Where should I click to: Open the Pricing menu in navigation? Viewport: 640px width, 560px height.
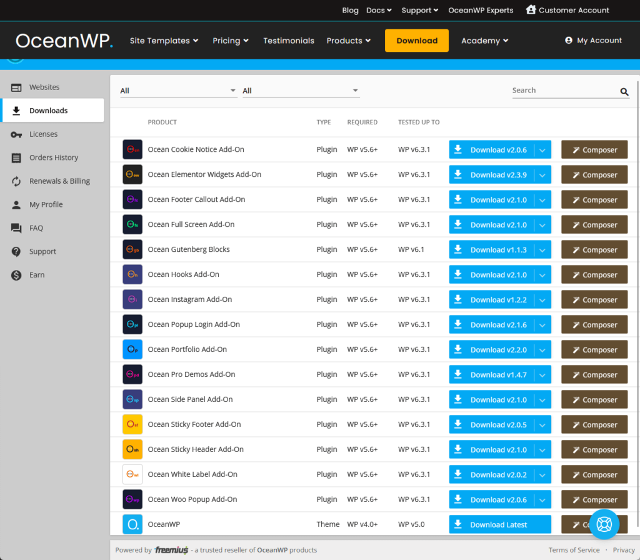pos(230,41)
